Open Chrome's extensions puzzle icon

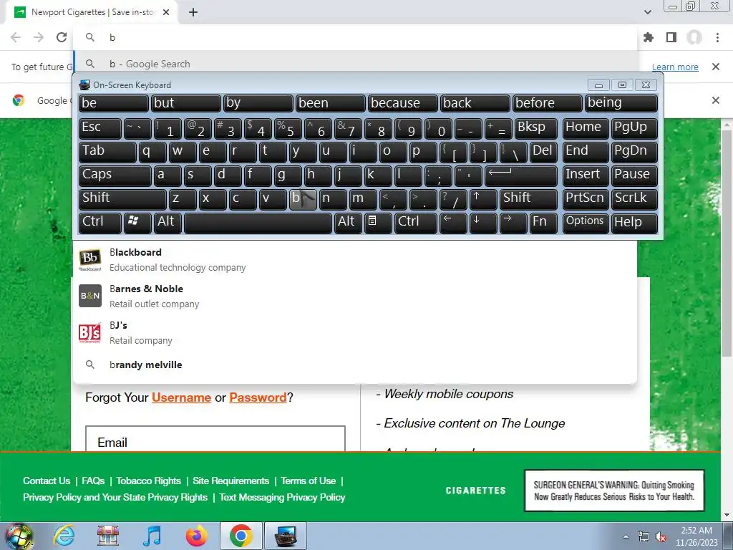point(649,37)
